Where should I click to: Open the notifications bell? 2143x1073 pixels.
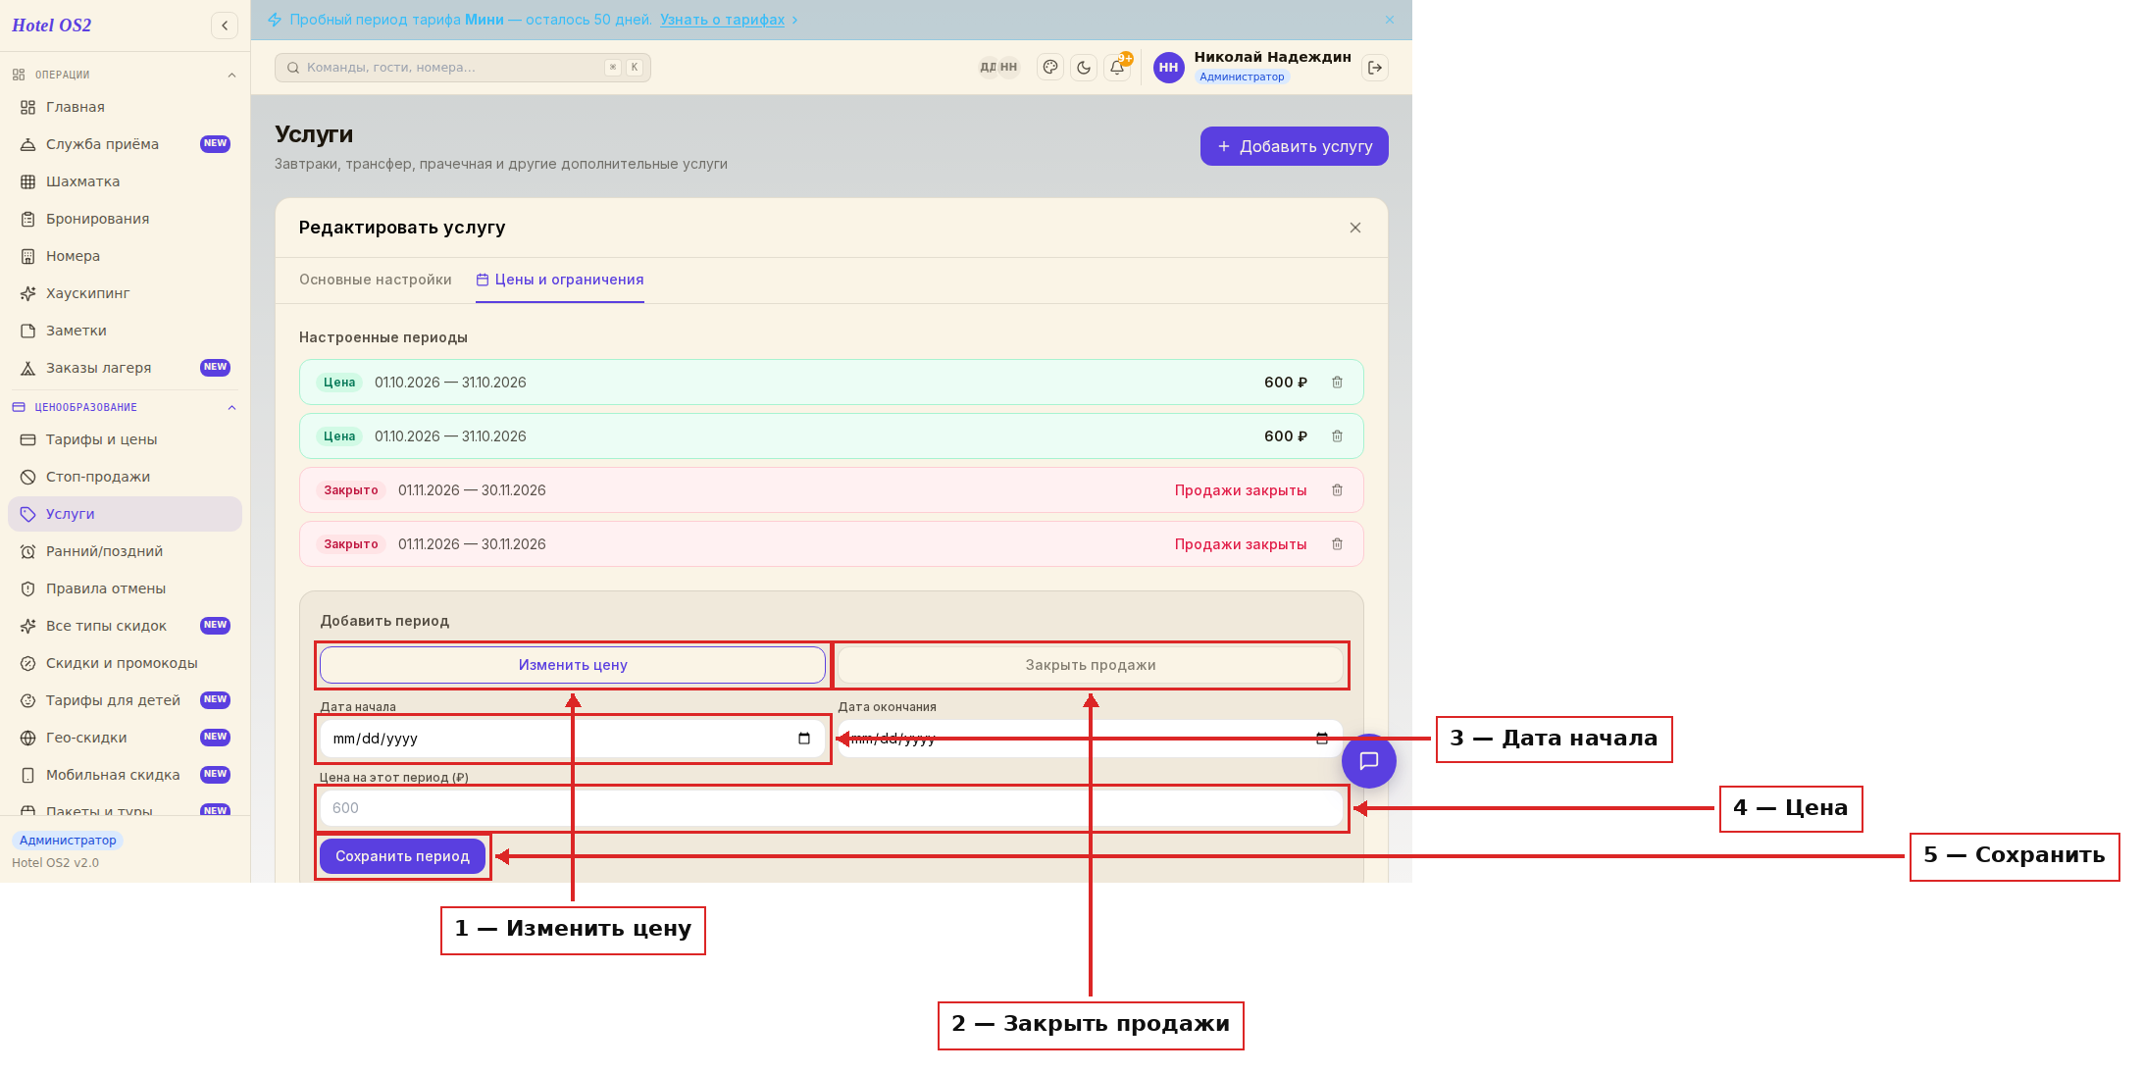coord(1117,68)
